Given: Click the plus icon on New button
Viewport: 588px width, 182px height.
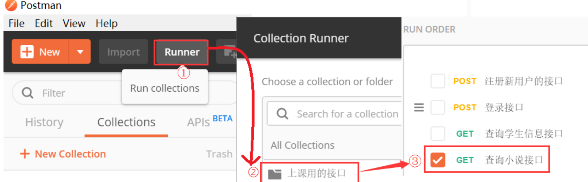Looking at the screenshot, I should tap(27, 52).
